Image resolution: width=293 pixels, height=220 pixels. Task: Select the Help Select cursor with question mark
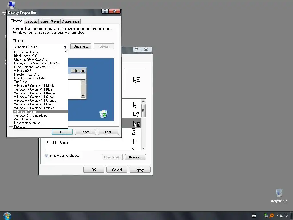[136, 114]
